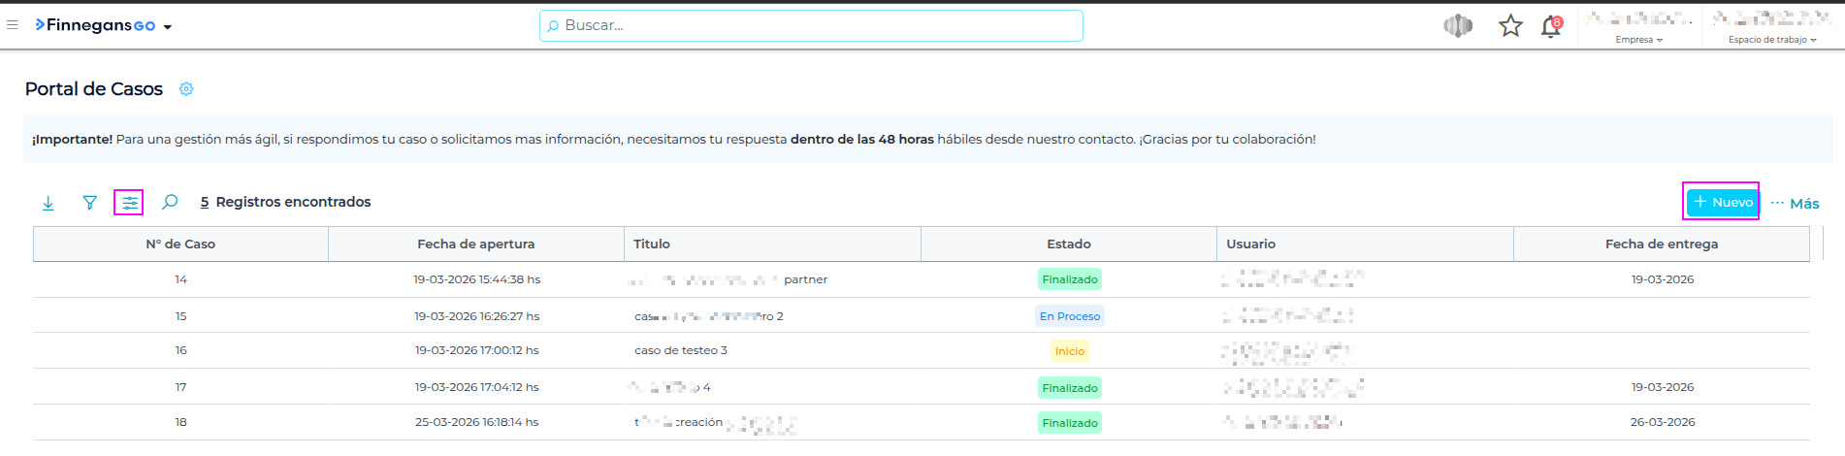Click the magnifier search icon in toolbar
The image size is (1845, 456).
coord(170,202)
